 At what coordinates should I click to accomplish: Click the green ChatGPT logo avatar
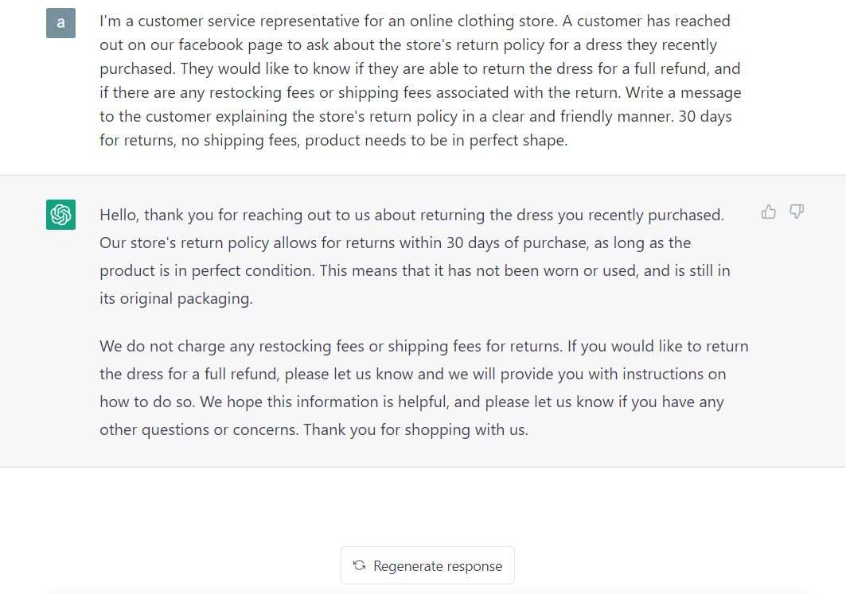pos(61,215)
